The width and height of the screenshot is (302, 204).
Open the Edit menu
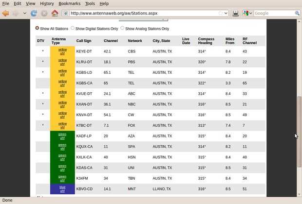[x=18, y=4]
